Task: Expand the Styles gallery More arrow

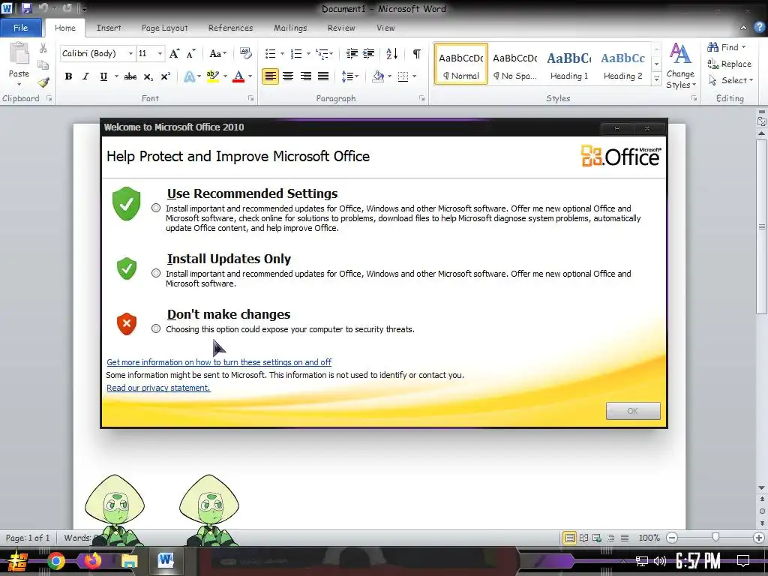Action: point(656,79)
